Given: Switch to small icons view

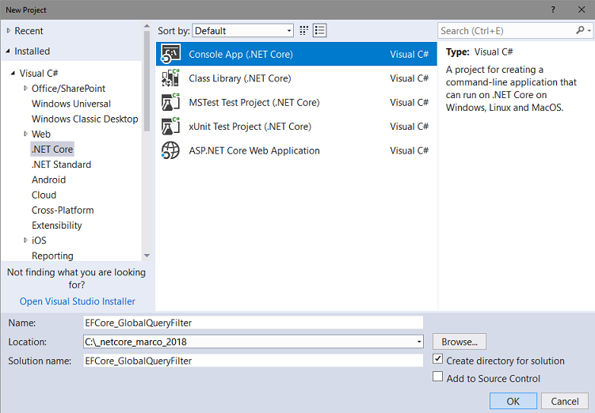Looking at the screenshot, I should [x=303, y=31].
